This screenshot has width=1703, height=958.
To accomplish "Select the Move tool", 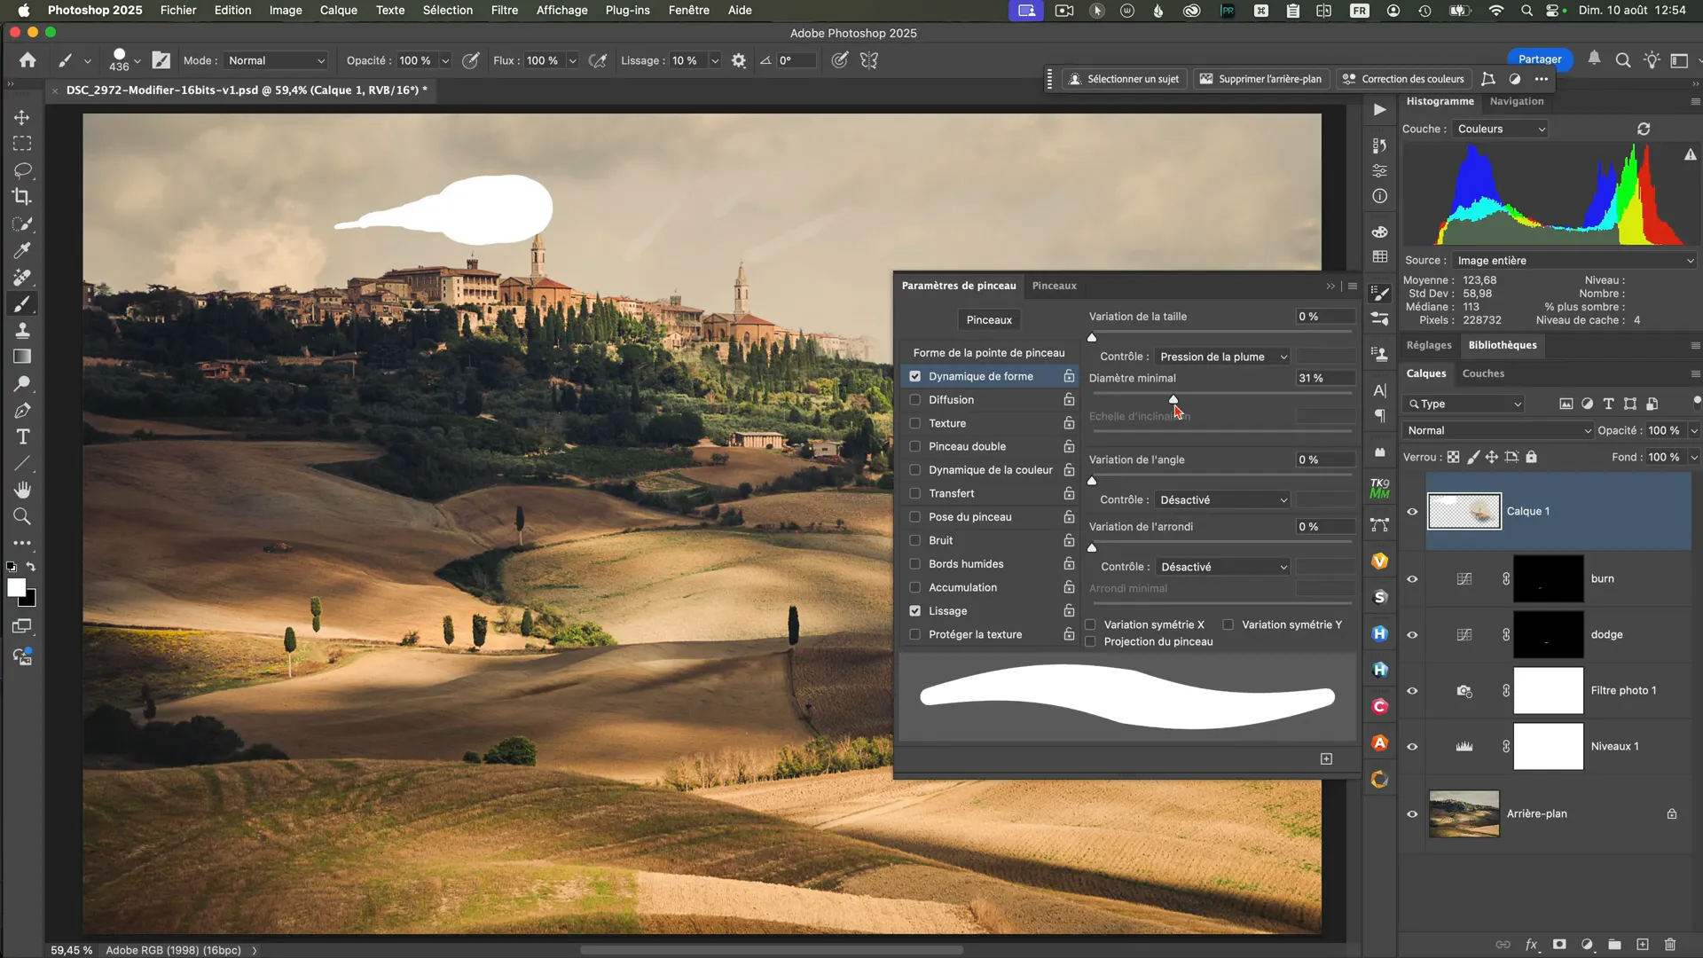I will pyautogui.click(x=22, y=117).
